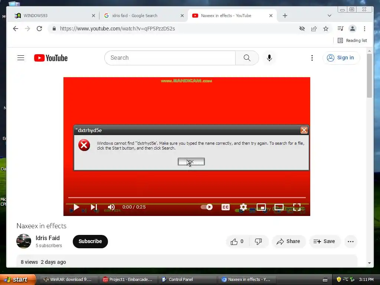Open the browser profile avatar
The image size is (380, 285).
coord(353,29)
